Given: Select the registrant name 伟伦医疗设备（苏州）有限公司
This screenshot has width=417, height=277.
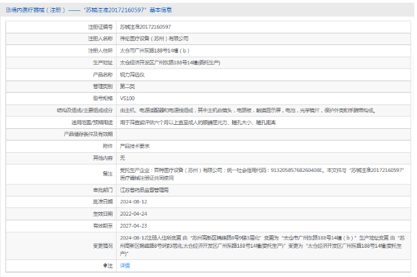Looking at the screenshot, I should (154, 39).
